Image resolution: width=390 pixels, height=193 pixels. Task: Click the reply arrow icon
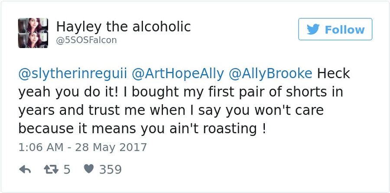click(26, 170)
